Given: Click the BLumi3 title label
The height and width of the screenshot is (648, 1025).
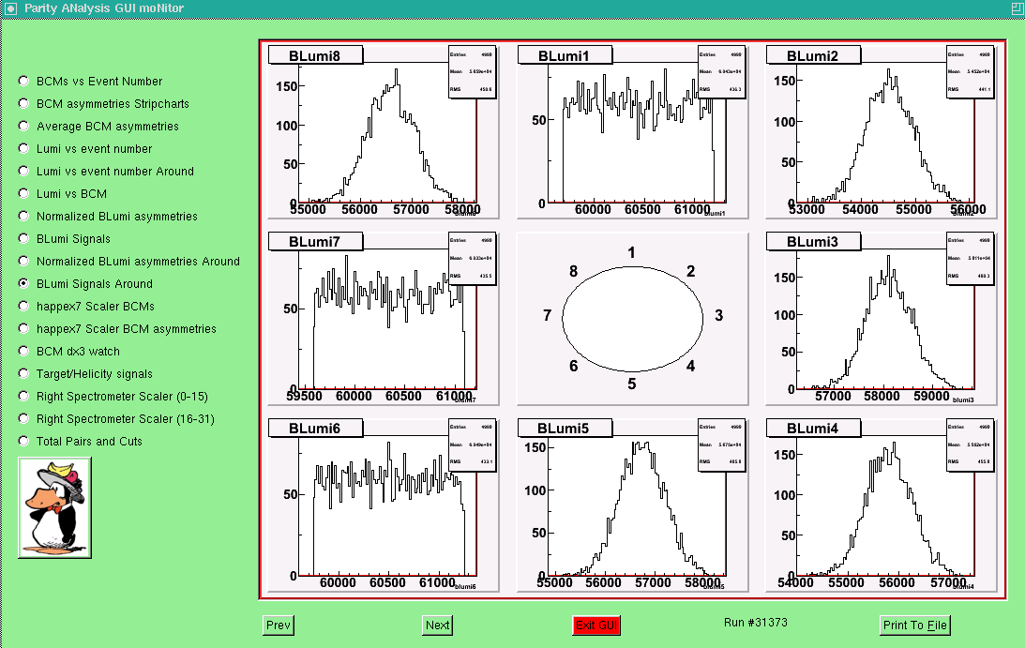Looking at the screenshot, I should point(813,241).
